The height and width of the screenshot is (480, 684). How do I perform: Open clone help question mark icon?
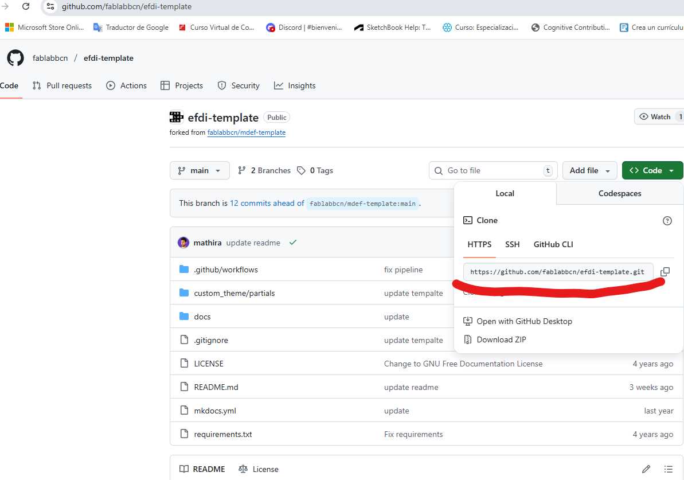pyautogui.click(x=667, y=221)
